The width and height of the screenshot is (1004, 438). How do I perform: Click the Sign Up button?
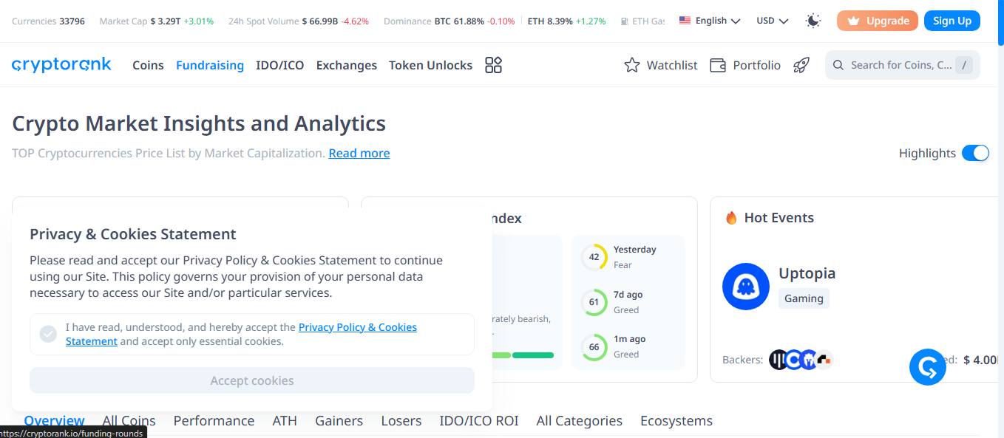(952, 21)
